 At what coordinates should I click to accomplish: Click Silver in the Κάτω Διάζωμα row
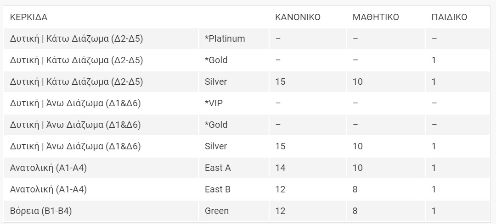point(216,82)
